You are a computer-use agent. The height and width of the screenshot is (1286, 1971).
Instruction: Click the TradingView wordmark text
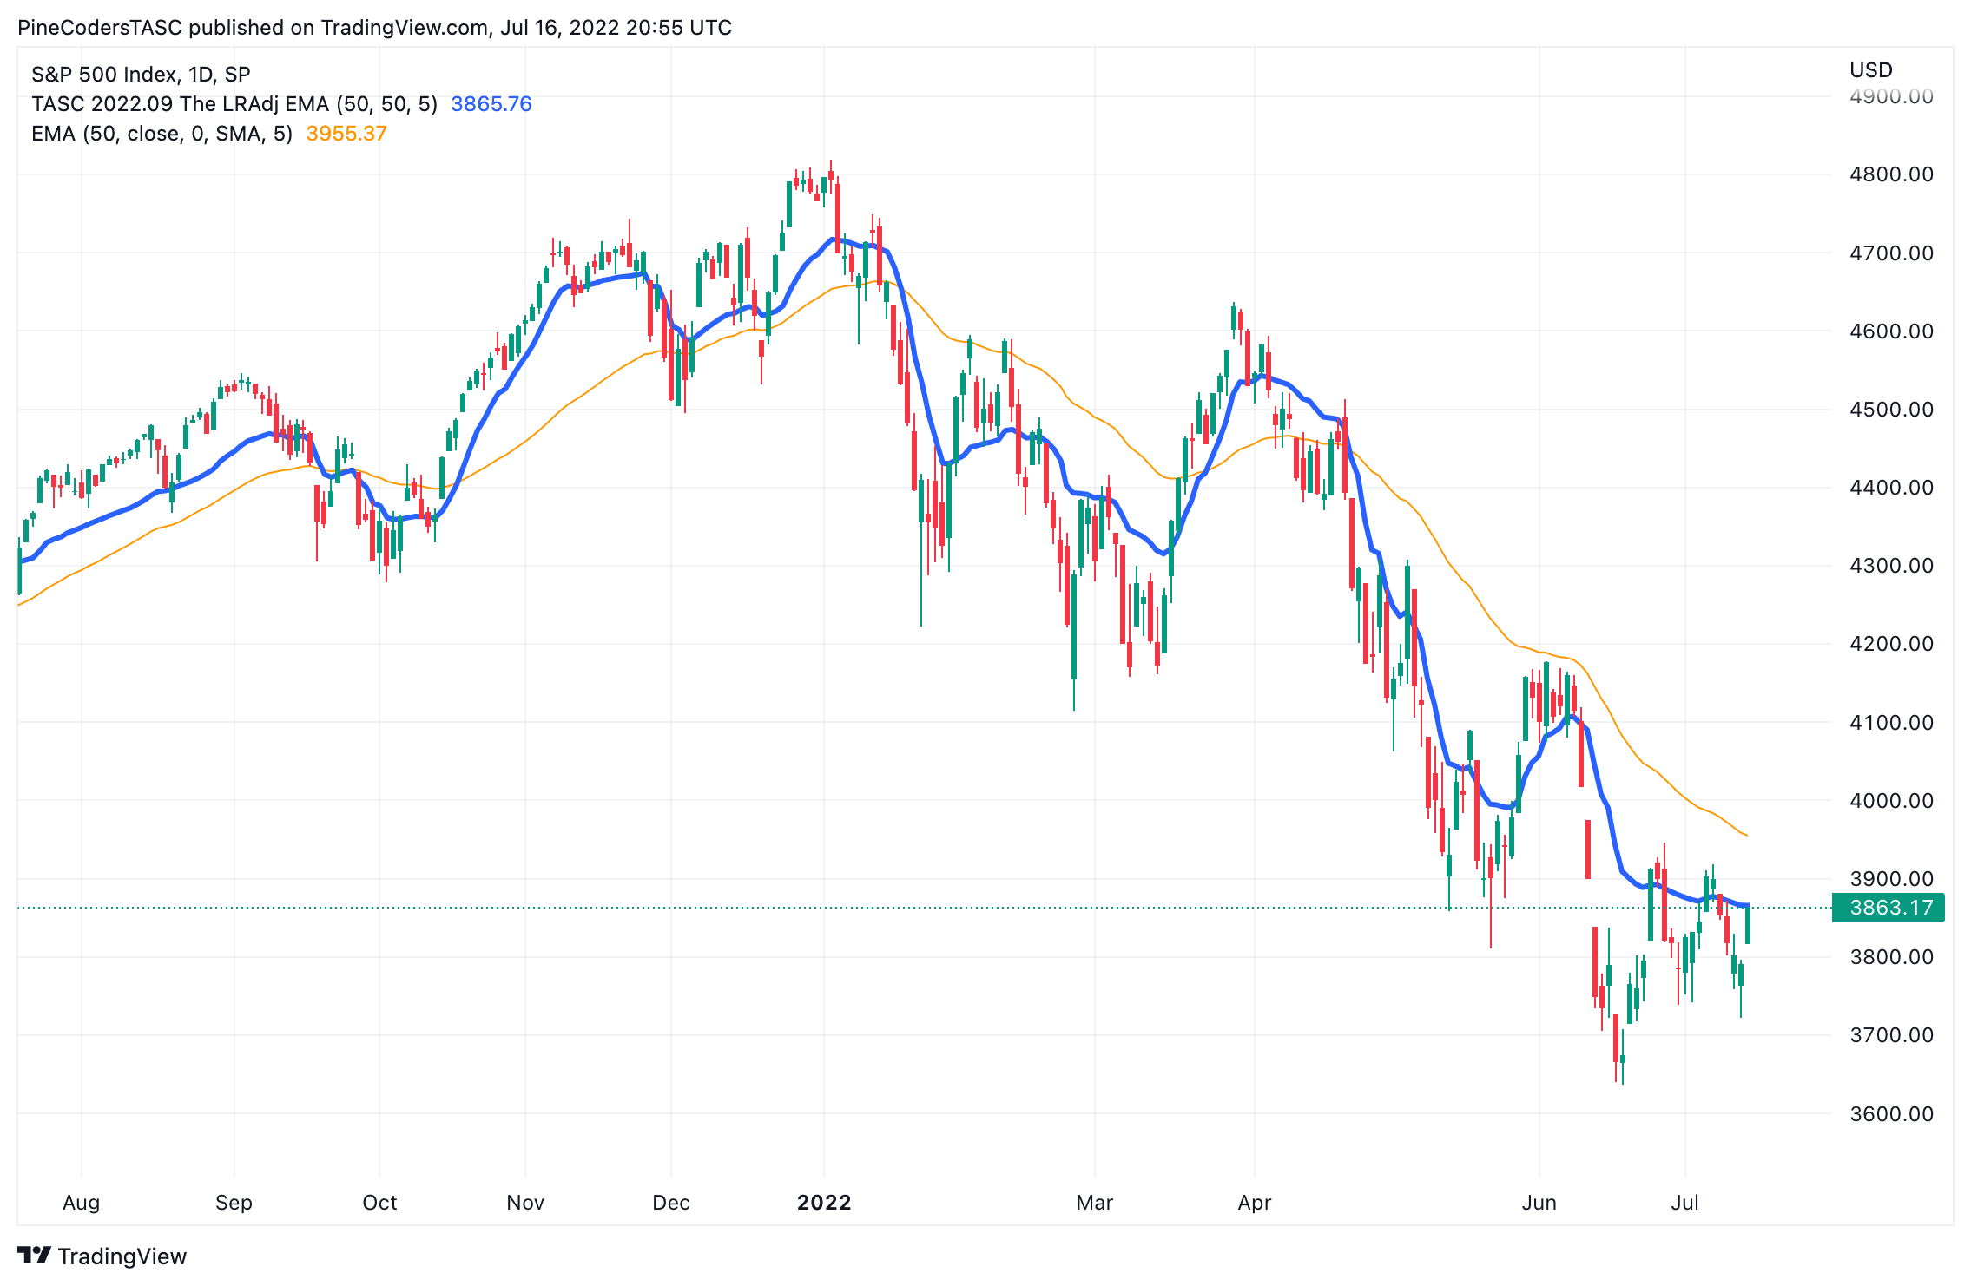pyautogui.click(x=122, y=1256)
